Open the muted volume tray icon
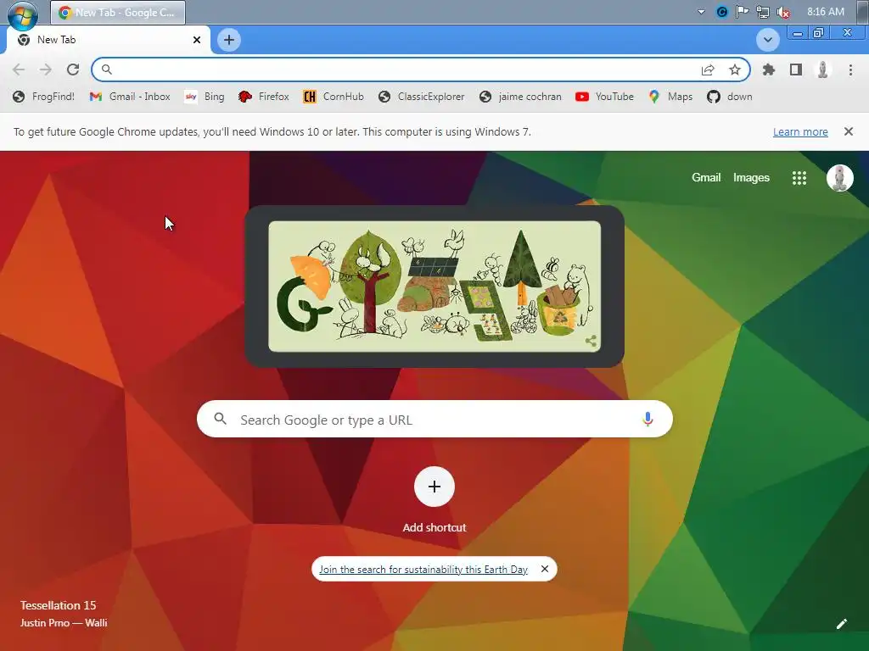This screenshot has height=651, width=869. pos(783,12)
